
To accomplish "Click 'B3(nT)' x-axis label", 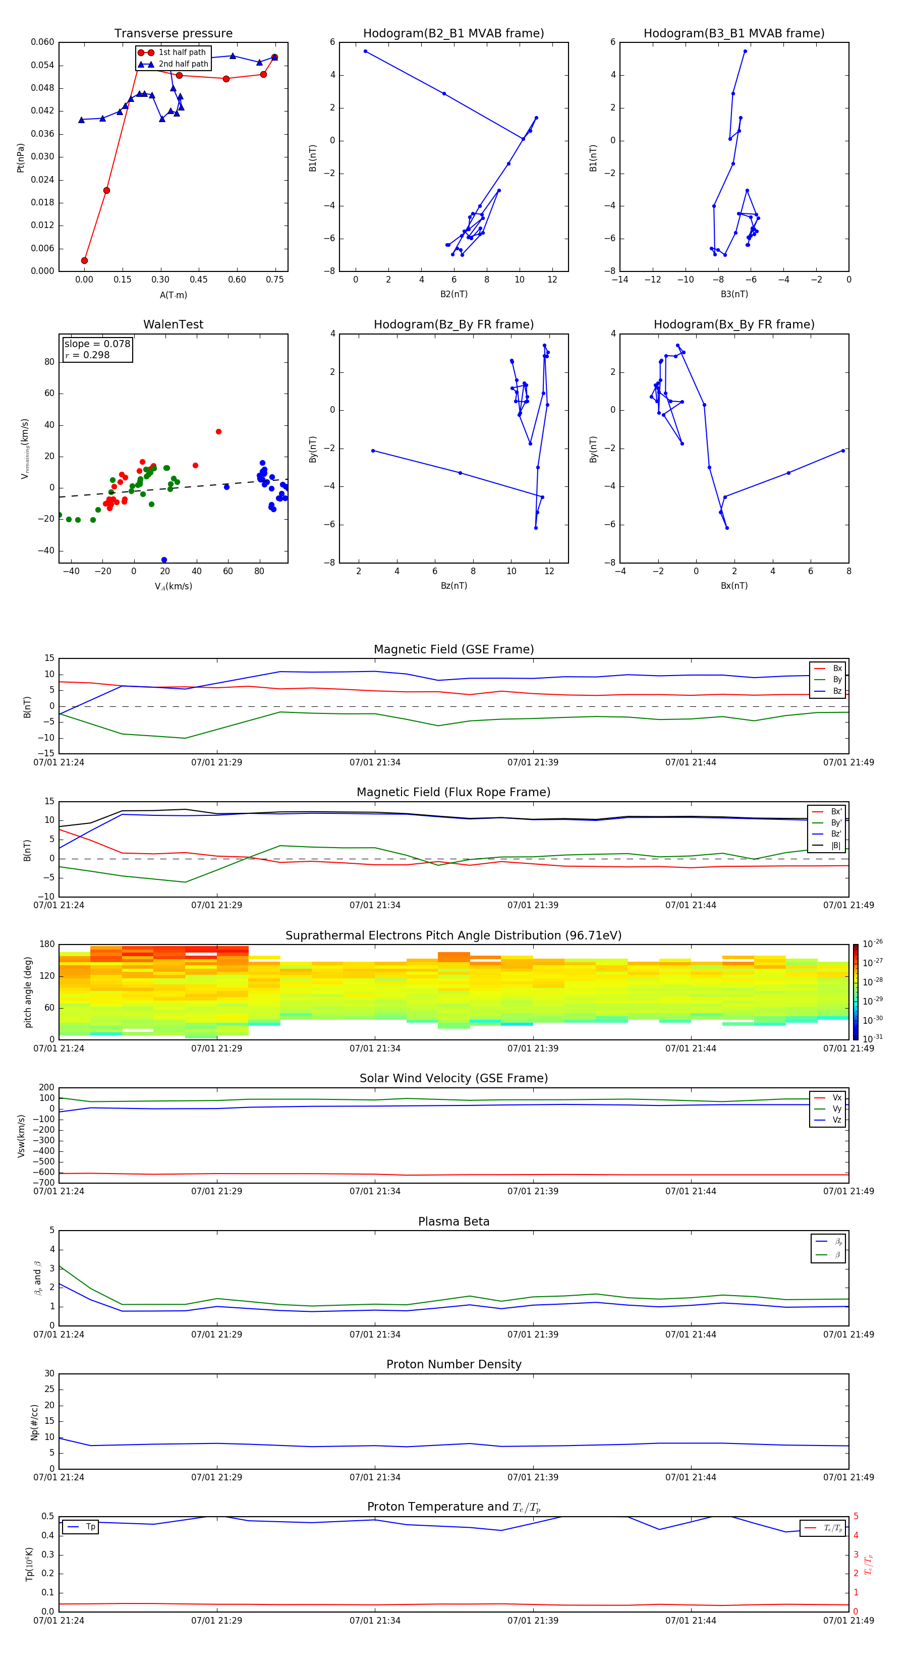I will (x=734, y=294).
